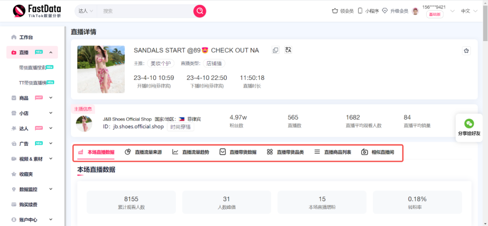Viewport: 488px width, 226px height.
Task: Collapse the 直播 sidebar section
Action: (x=51, y=52)
